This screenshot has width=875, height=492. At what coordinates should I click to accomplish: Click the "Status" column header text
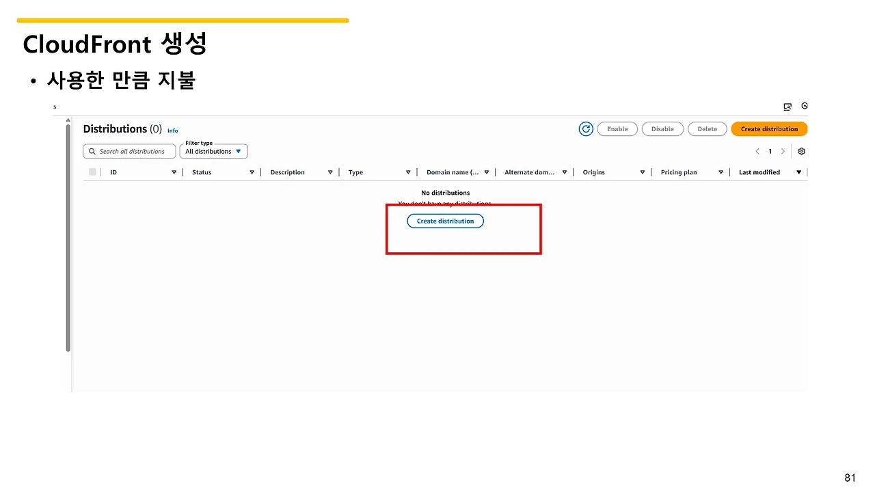[x=202, y=172]
